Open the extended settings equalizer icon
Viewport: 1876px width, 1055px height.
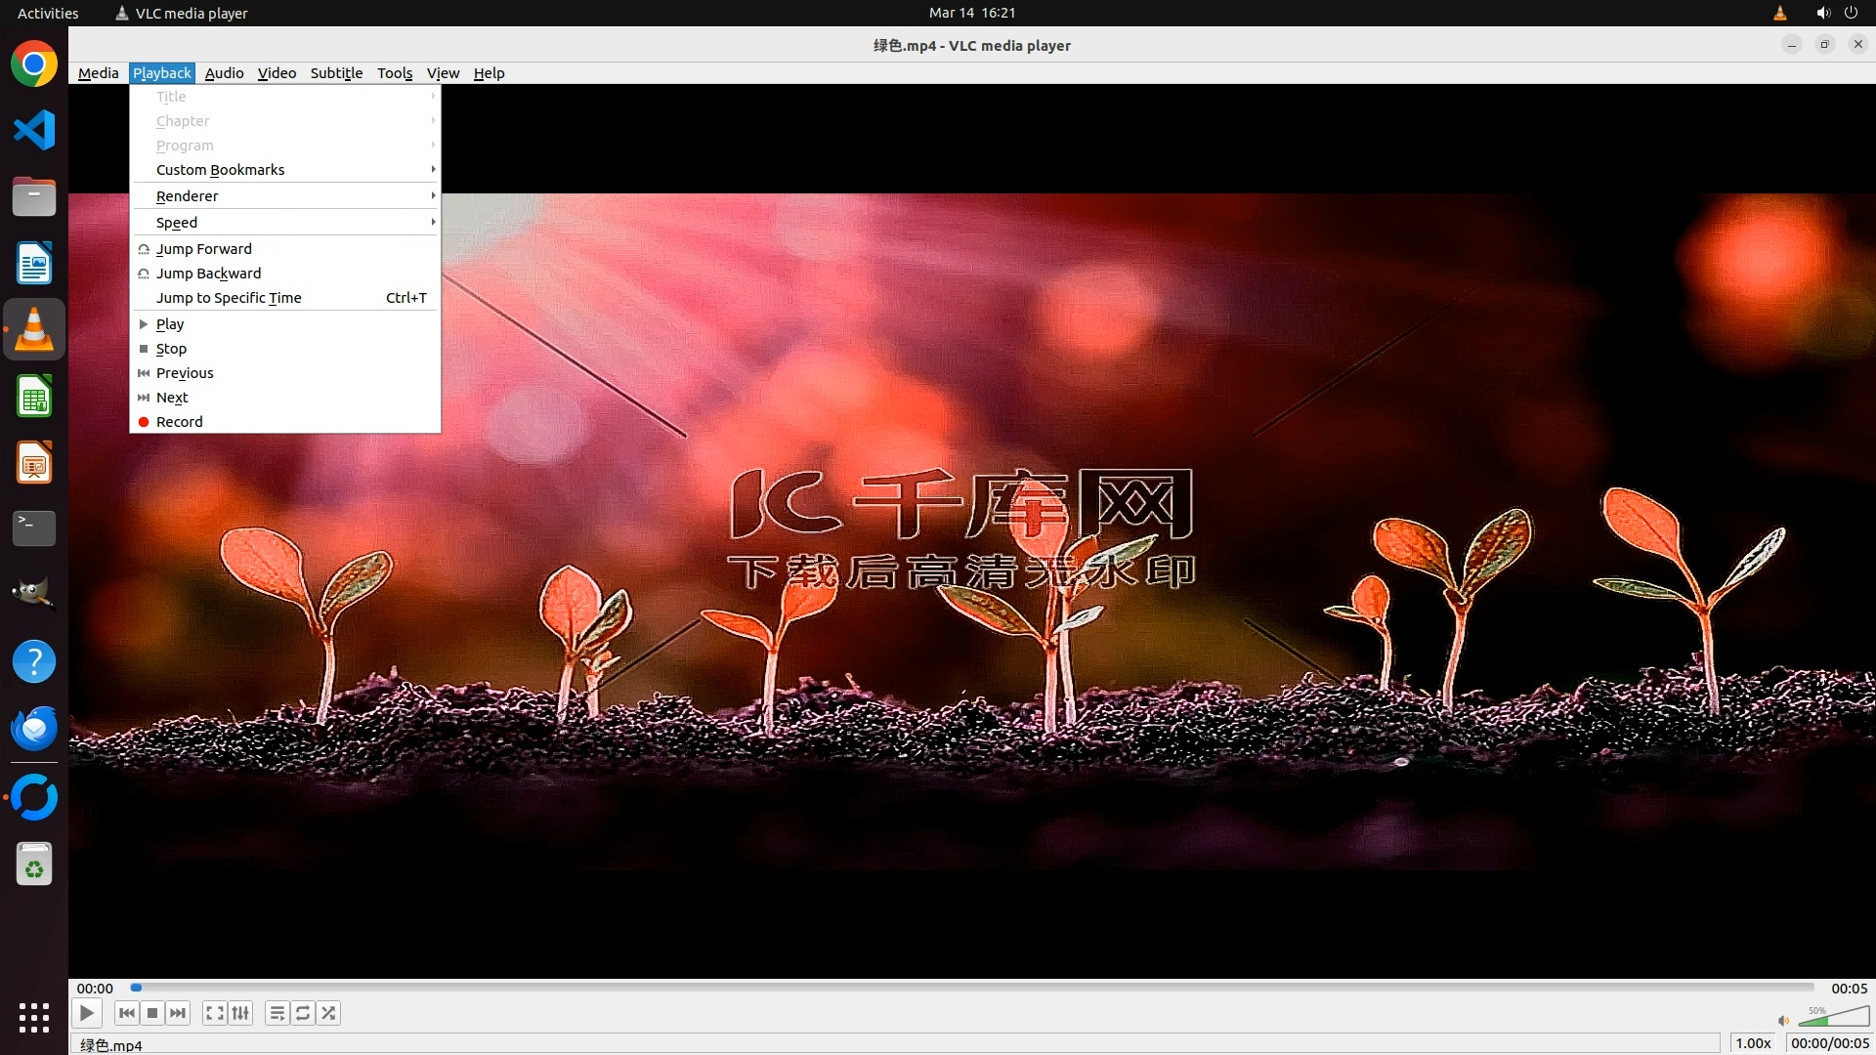pos(240,1013)
